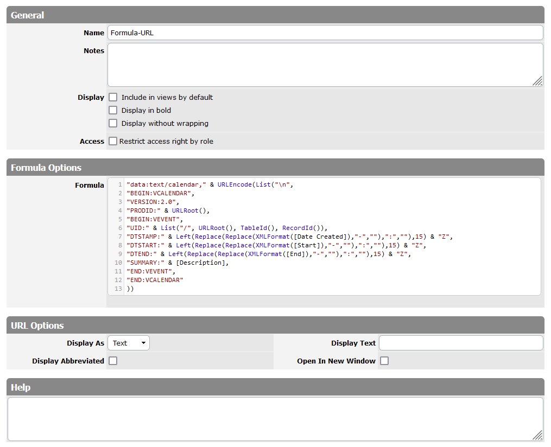551x447 pixels.
Task: Check the Display in bold option
Action: (x=113, y=111)
